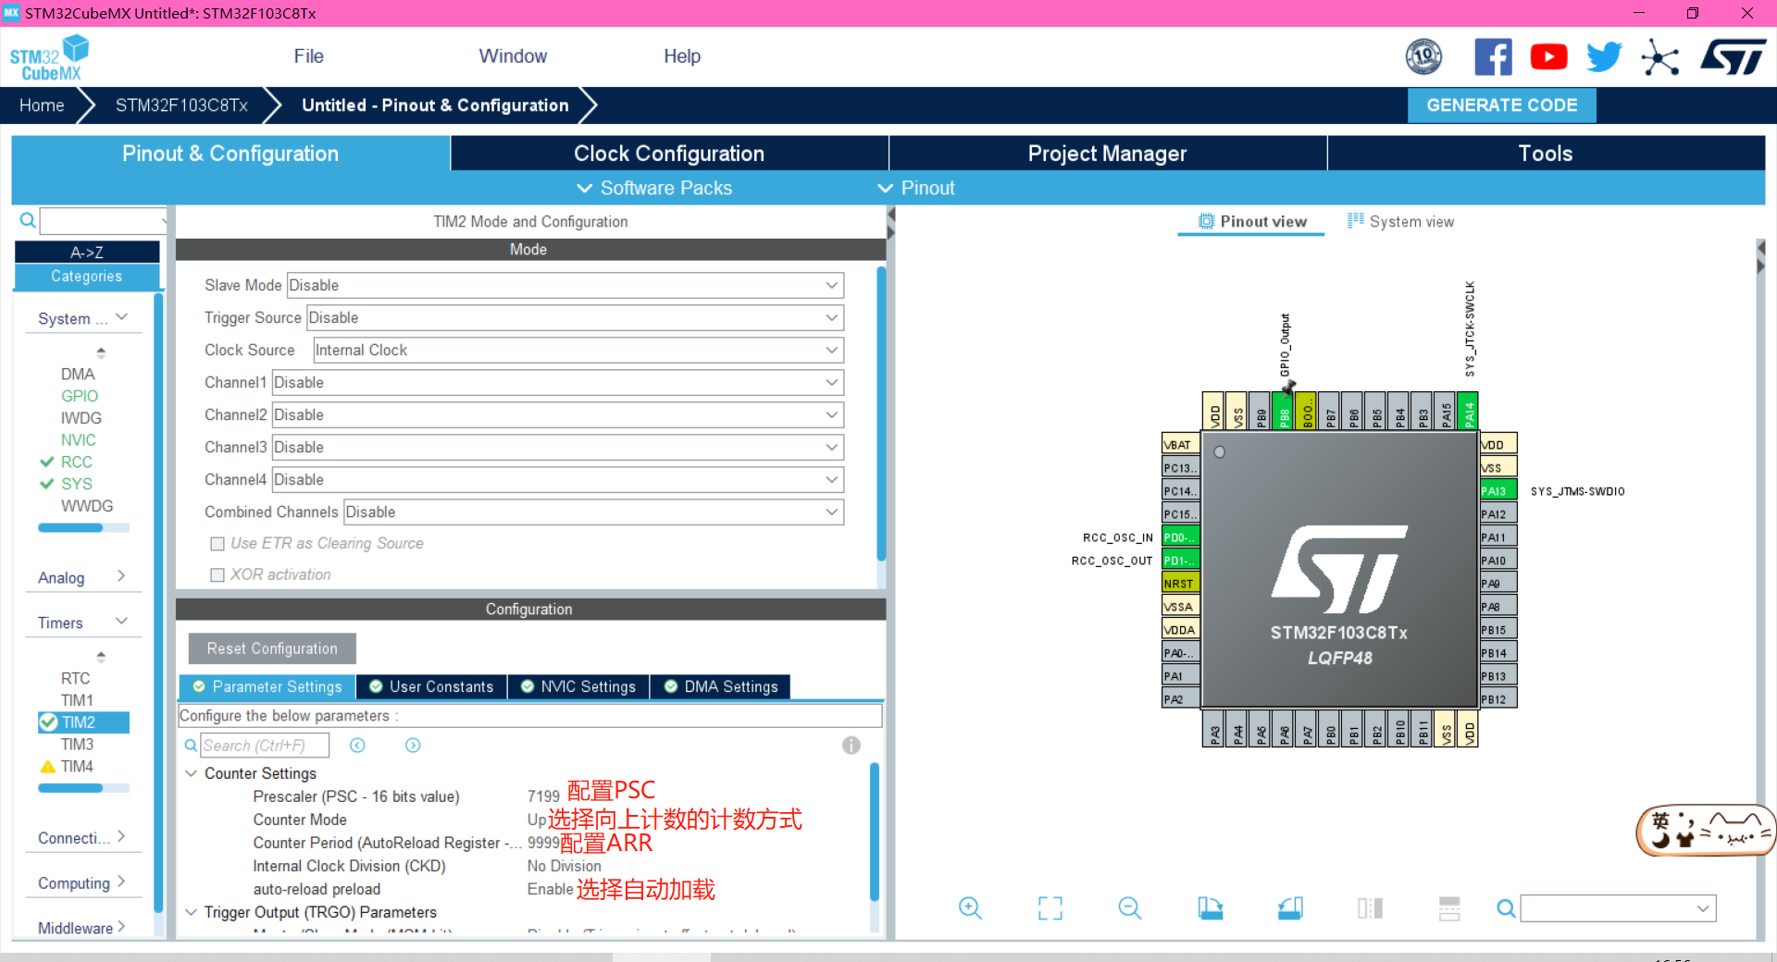Toggle split vertical view icon
The width and height of the screenshot is (1777, 962).
coord(1370,908)
